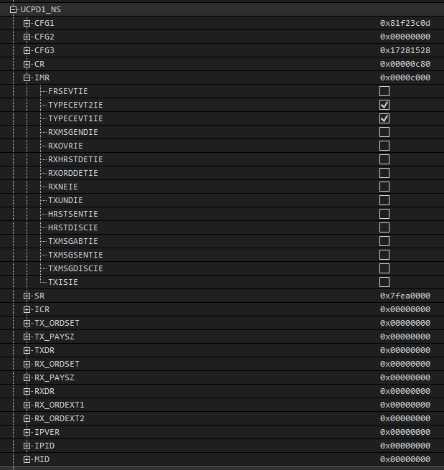Check the HRSTSENTIE checkbox
This screenshot has height=470, width=444.
[x=384, y=214]
